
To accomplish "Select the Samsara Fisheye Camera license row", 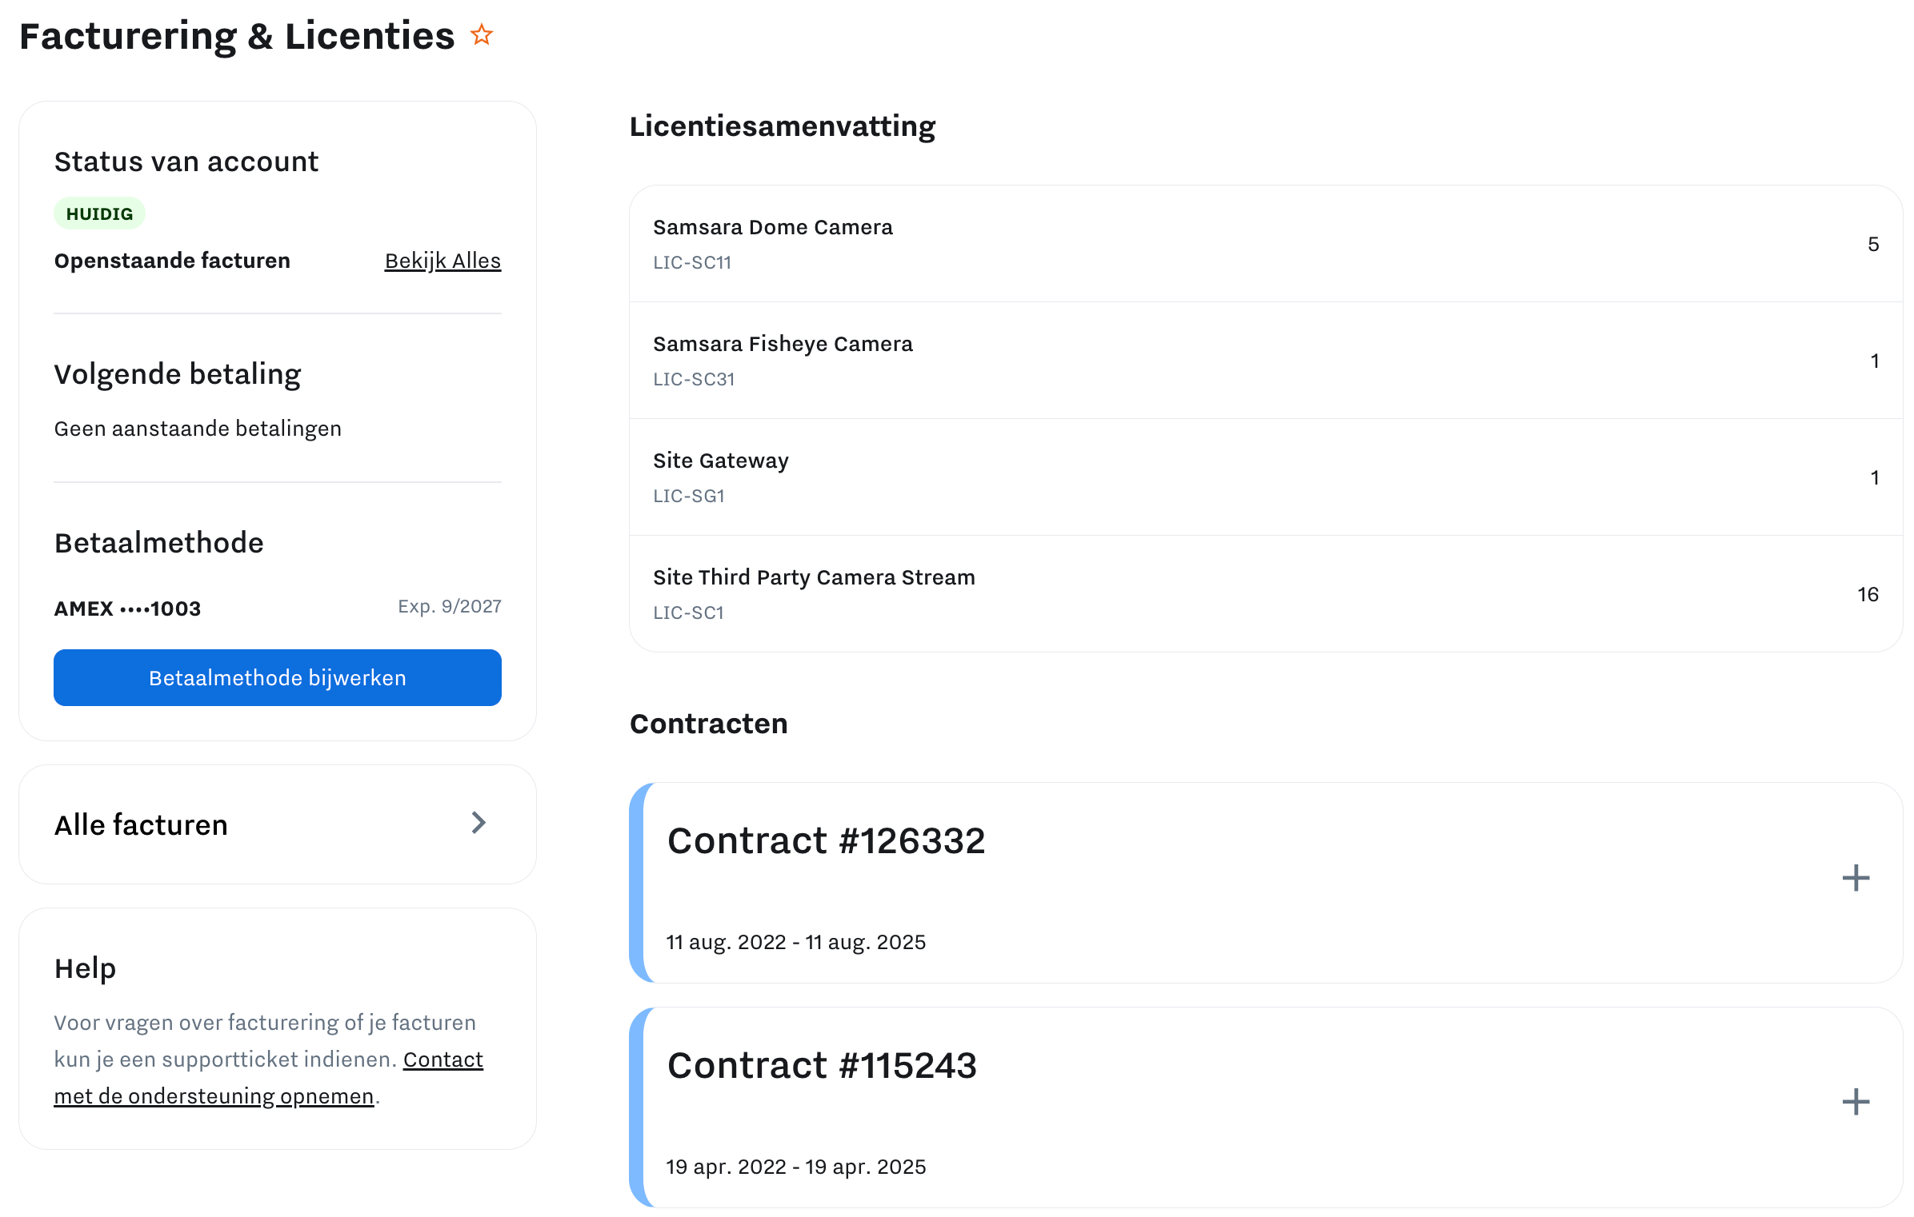I will (783, 344).
